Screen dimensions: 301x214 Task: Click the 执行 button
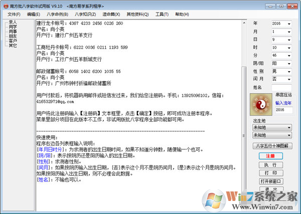(271, 165)
